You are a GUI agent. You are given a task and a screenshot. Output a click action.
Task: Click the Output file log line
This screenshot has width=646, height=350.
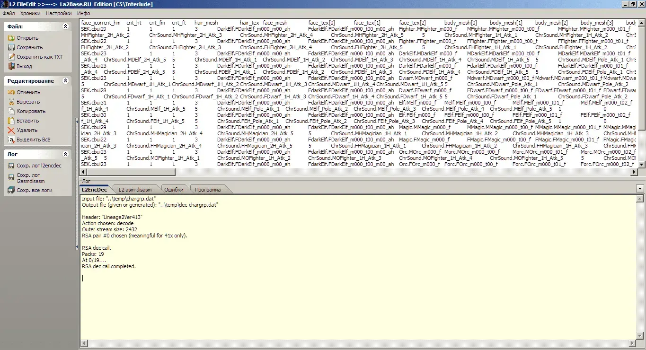tap(150, 205)
